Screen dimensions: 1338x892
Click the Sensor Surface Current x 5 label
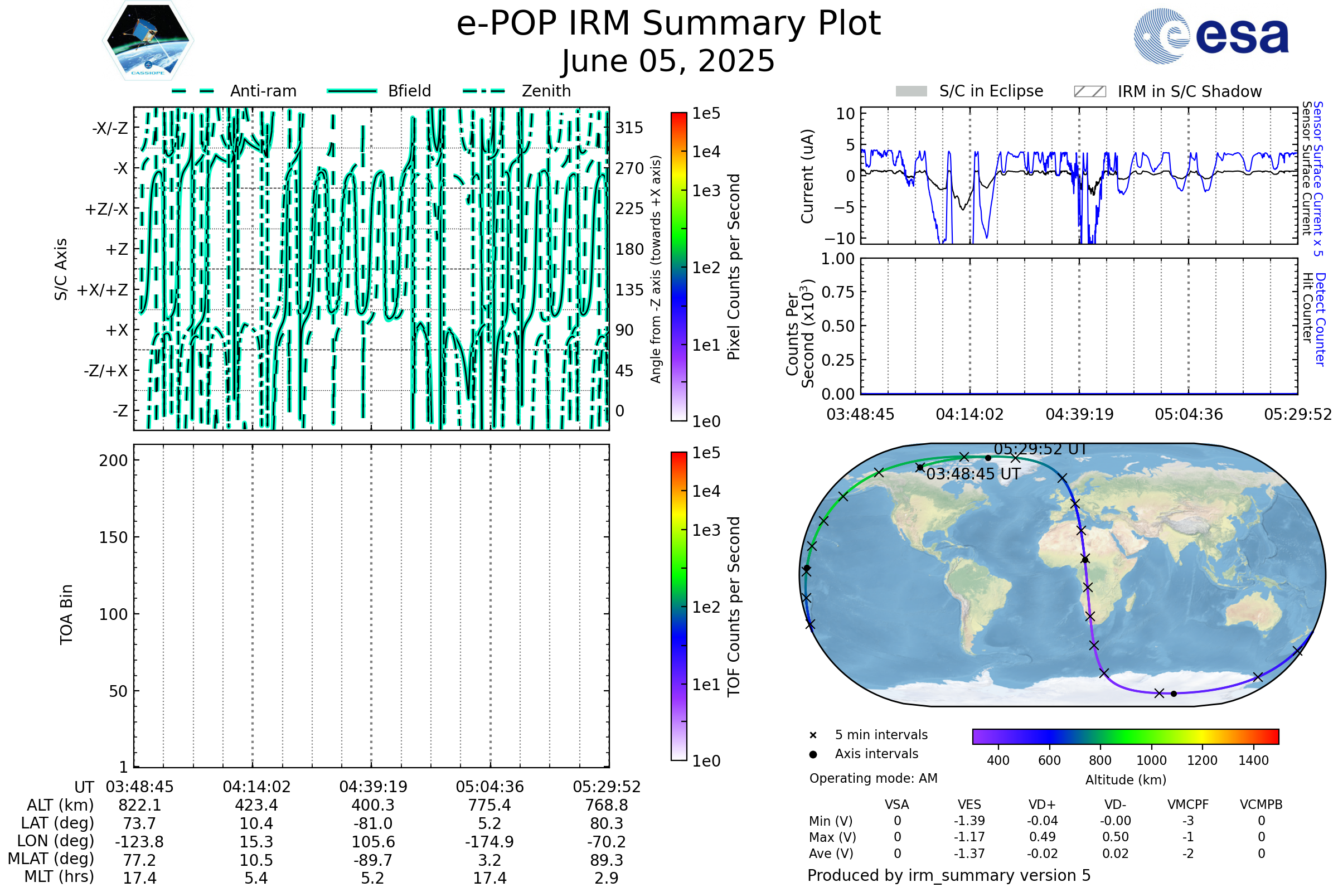pyautogui.click(x=1318, y=178)
